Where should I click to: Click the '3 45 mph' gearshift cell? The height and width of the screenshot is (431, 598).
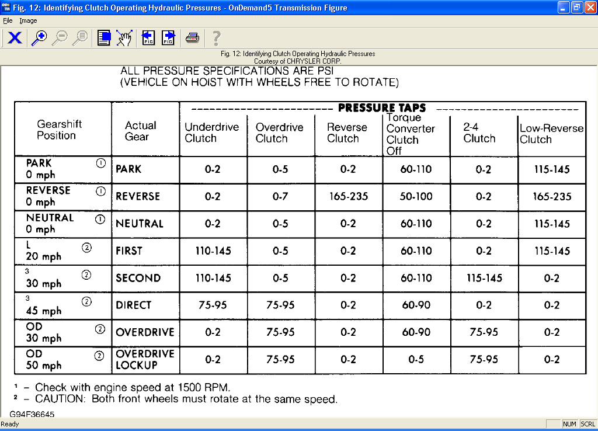point(63,305)
